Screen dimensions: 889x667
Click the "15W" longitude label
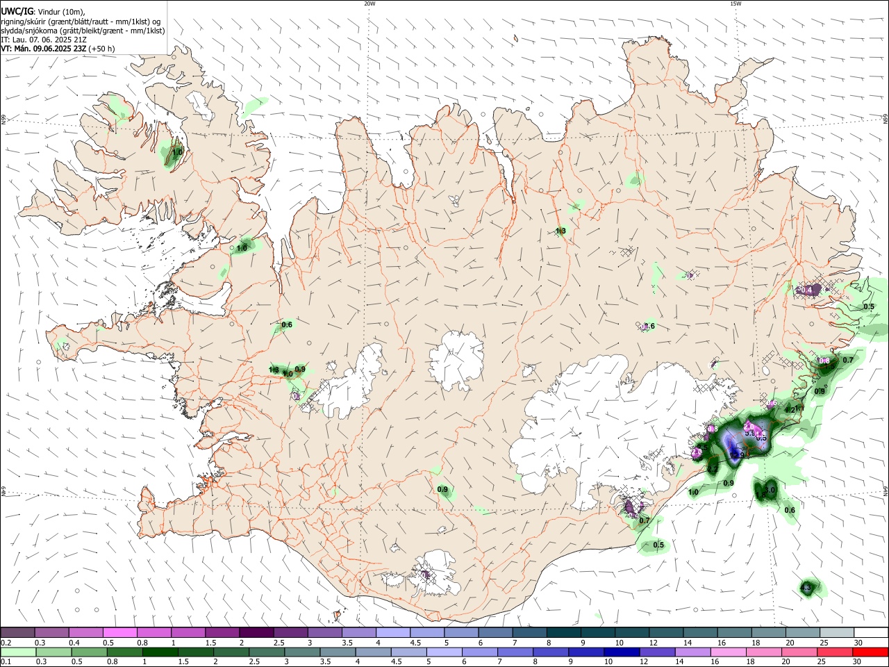coord(736,3)
